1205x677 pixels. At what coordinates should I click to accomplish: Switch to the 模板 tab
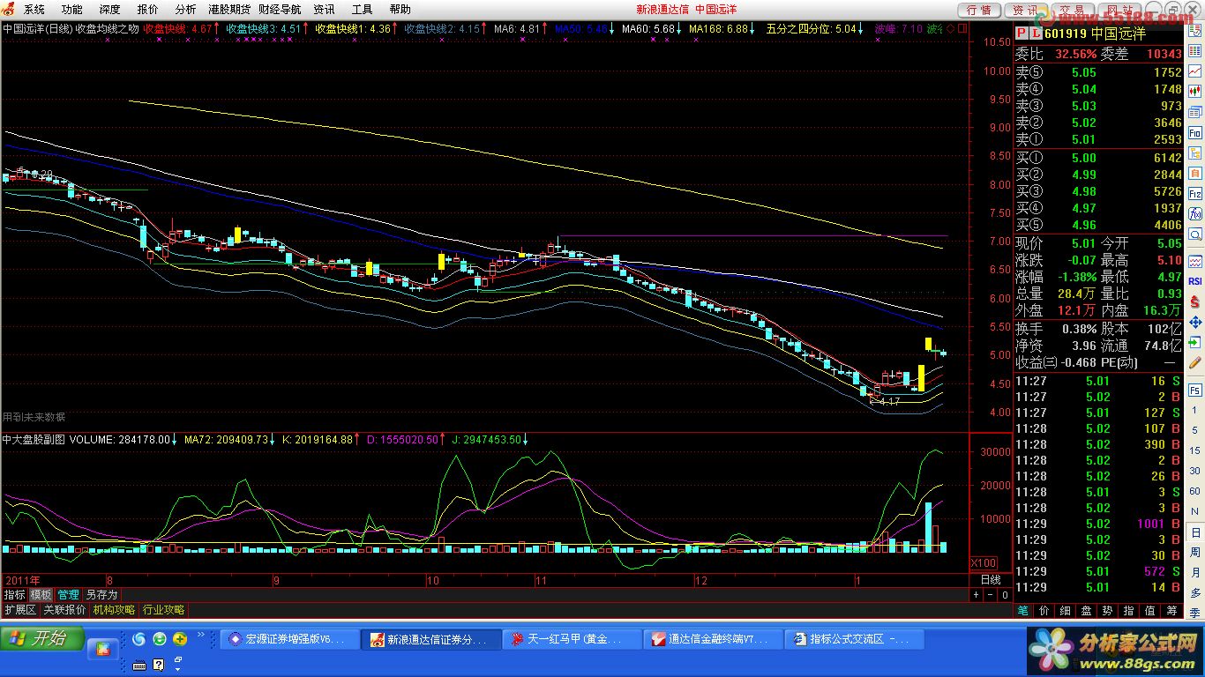tap(41, 595)
